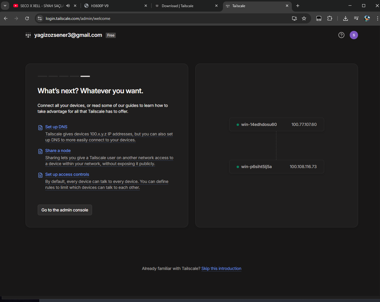Click the yagizozsener3@gmail.com tailnet name

click(x=68, y=35)
